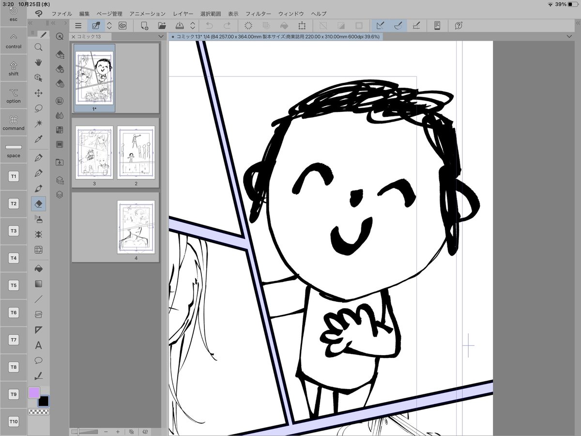Toggle the control modifier key
581x436 pixels.
coord(14,42)
